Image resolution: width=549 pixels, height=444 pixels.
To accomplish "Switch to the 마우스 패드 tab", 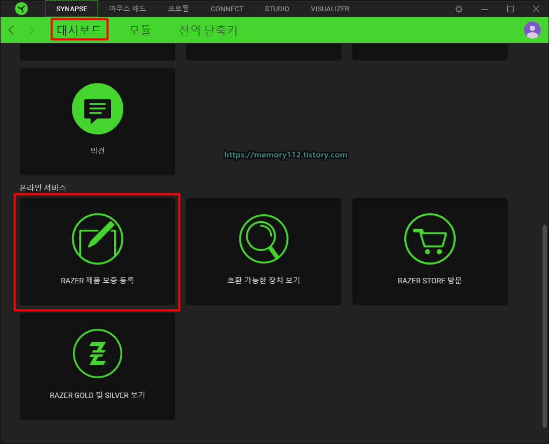I will [128, 9].
